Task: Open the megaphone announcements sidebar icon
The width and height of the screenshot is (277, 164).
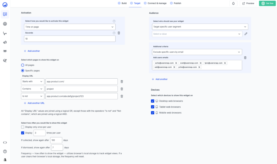Action: [x=5, y=42]
